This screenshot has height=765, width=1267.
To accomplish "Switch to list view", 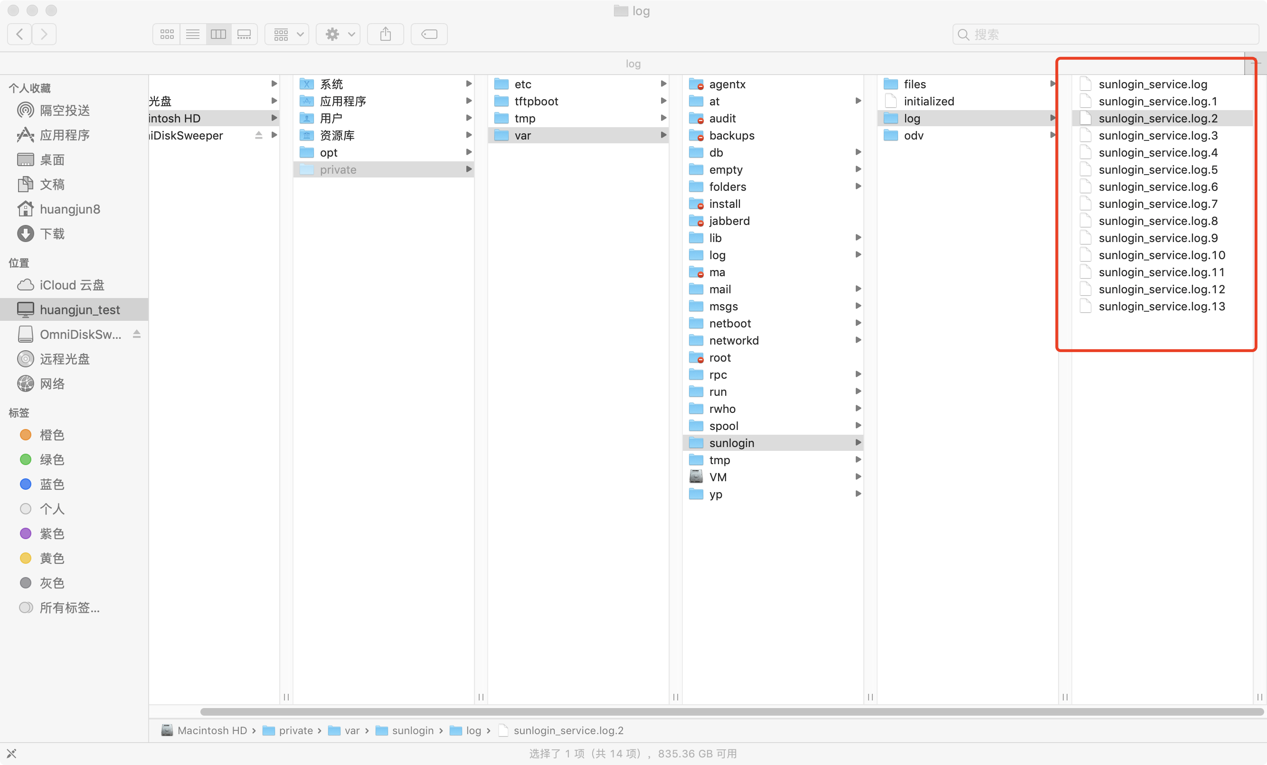I will click(x=192, y=34).
